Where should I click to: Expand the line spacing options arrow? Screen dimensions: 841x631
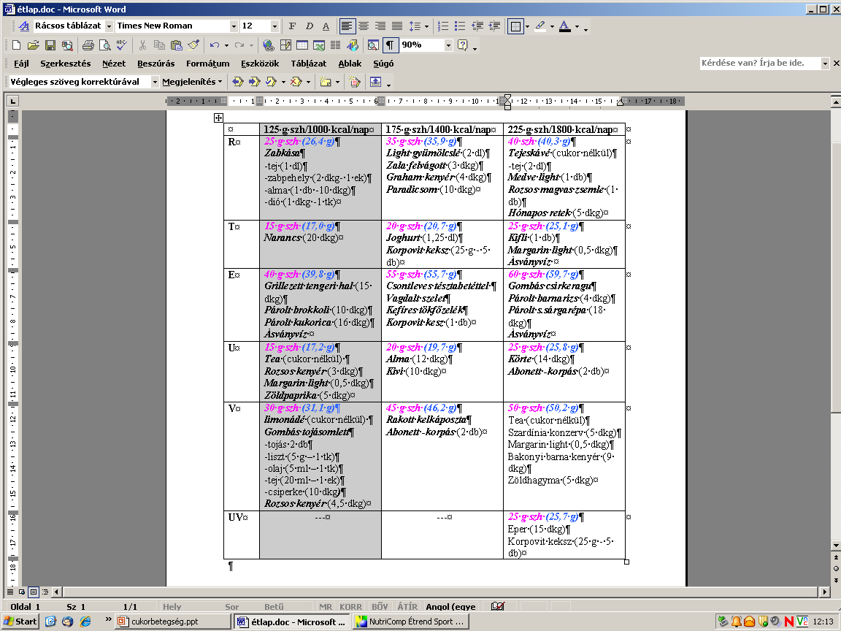point(427,26)
